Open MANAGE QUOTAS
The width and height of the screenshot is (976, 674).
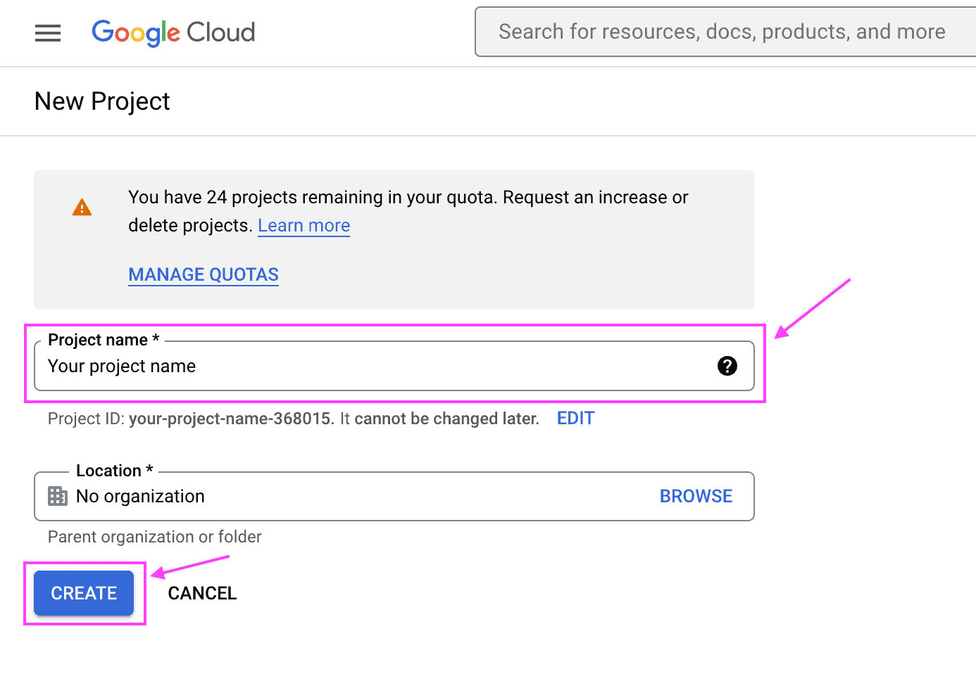tap(203, 274)
